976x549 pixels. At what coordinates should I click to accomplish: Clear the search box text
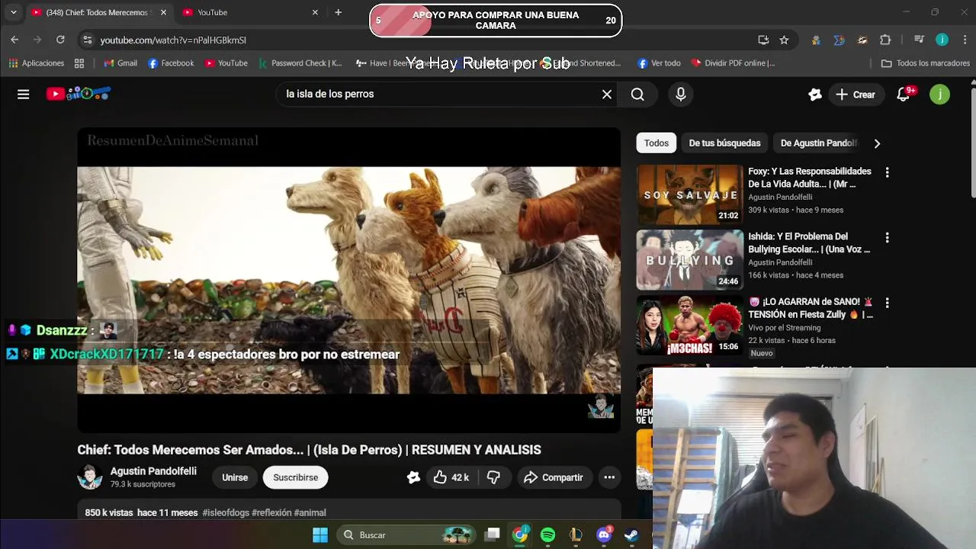pos(607,95)
